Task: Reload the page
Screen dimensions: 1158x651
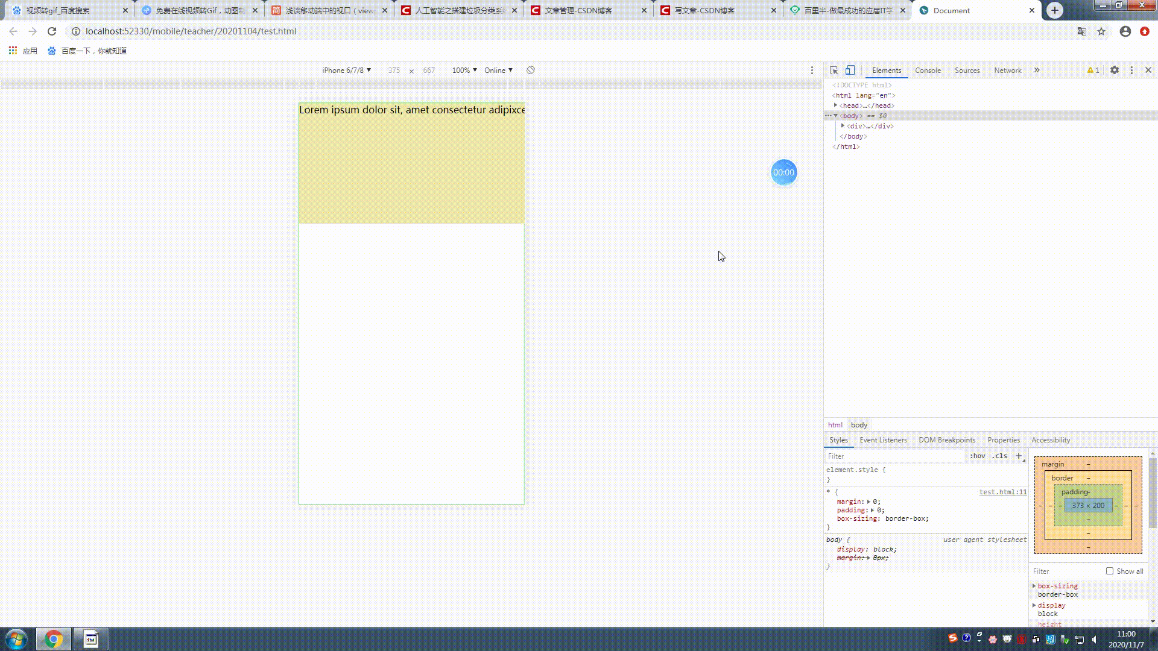Action: [x=52, y=31]
